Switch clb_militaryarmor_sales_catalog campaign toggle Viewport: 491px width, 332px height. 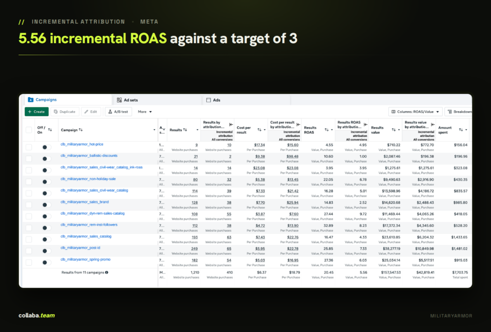click(x=47, y=239)
